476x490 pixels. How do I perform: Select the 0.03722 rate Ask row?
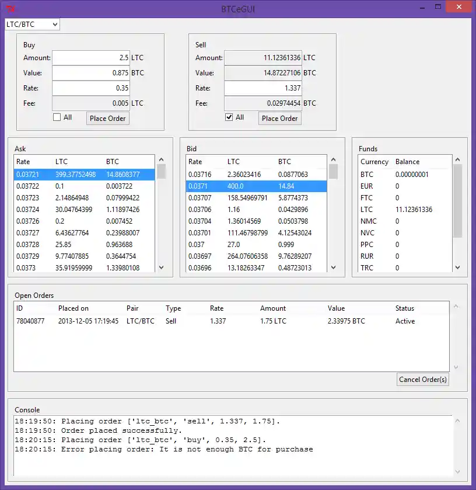click(x=84, y=186)
